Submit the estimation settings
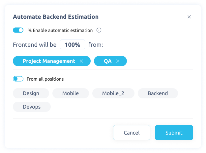 pos(174,133)
